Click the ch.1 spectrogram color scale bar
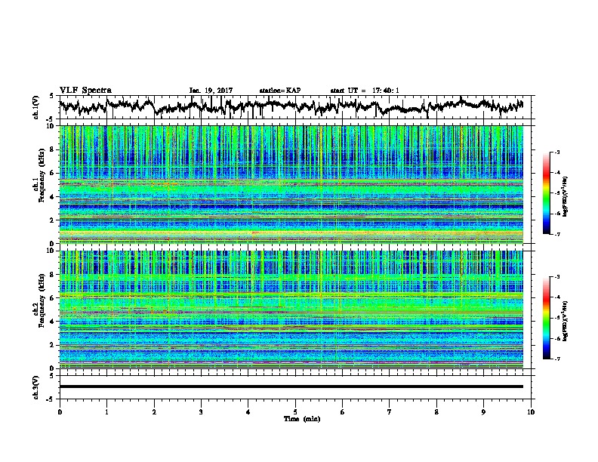 546,193
